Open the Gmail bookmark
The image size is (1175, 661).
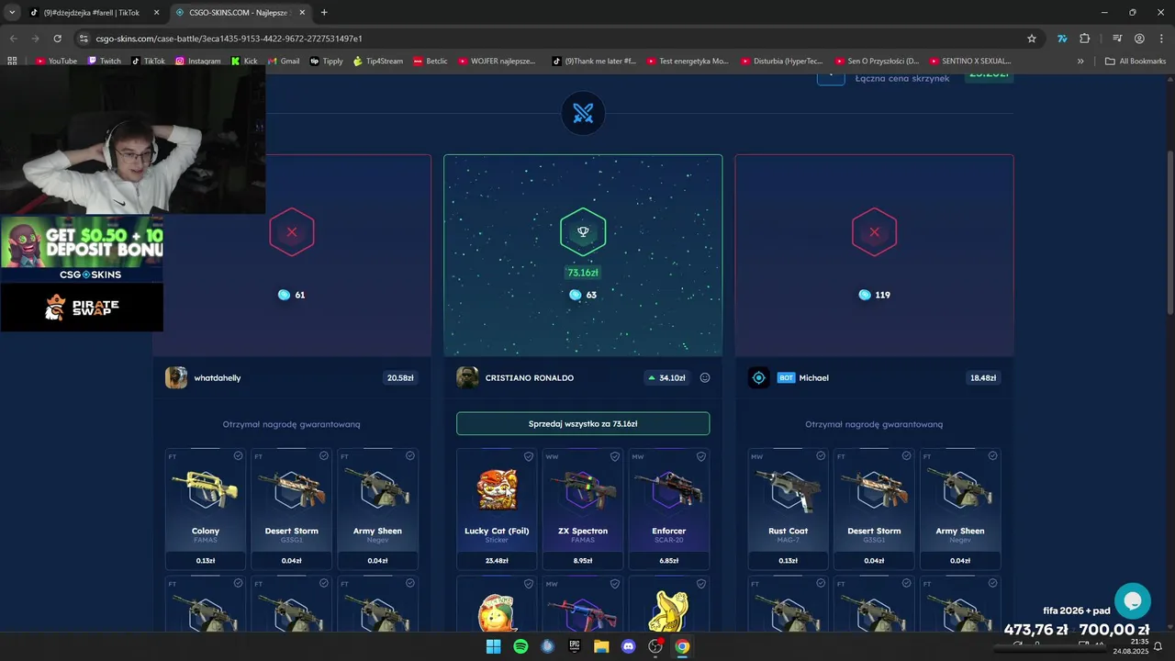click(284, 62)
